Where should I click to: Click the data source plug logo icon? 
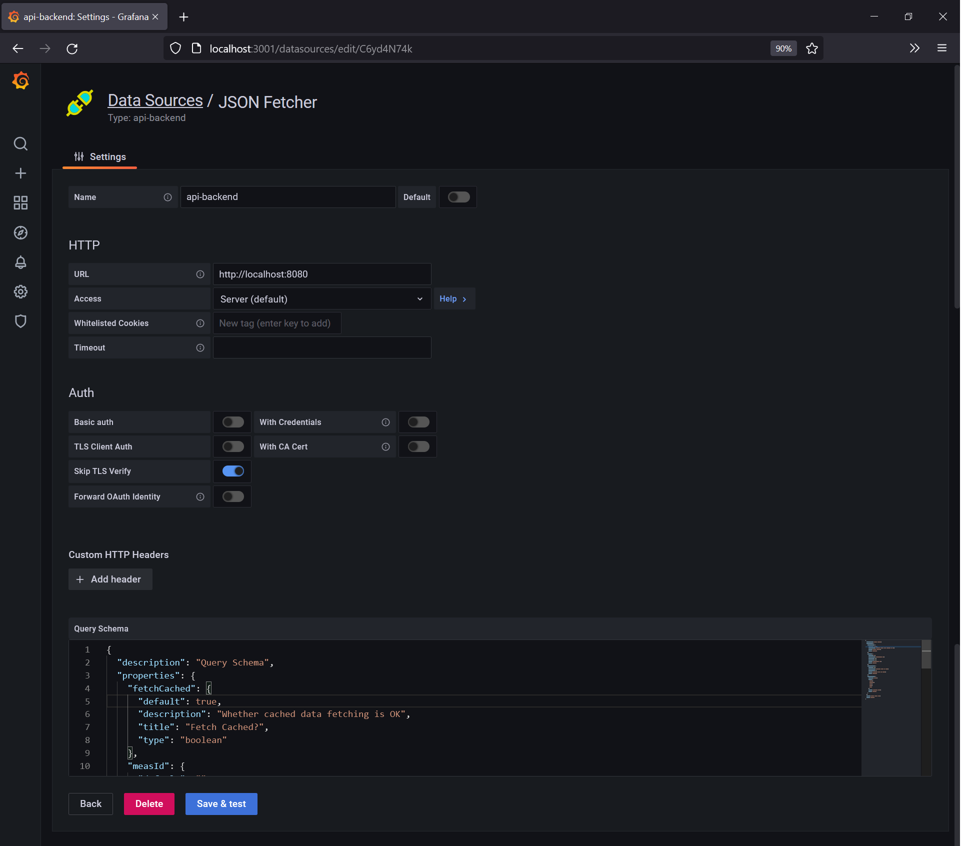(80, 103)
